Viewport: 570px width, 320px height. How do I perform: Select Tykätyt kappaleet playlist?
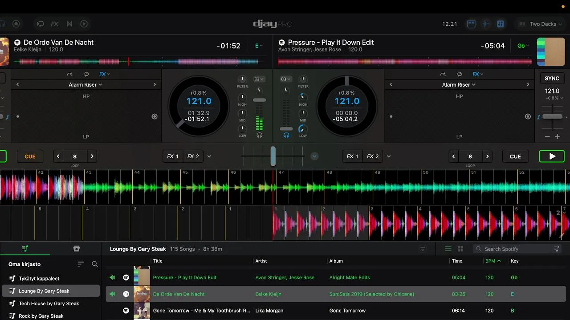click(x=50, y=279)
